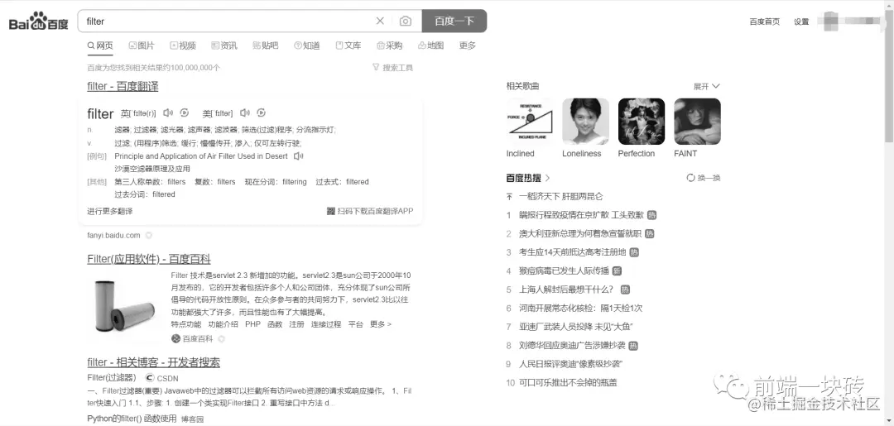The width and height of the screenshot is (894, 426).
Task: Click the CSDN logo icon
Action: click(x=150, y=377)
